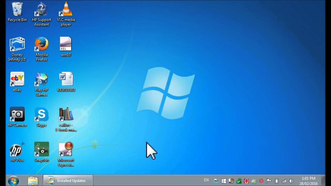Viewport: 331px width, 186px height.
Task: Open Microsoft Expression
Action: click(66, 149)
